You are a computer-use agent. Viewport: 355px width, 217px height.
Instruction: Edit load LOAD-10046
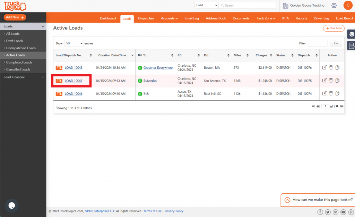click(324, 93)
